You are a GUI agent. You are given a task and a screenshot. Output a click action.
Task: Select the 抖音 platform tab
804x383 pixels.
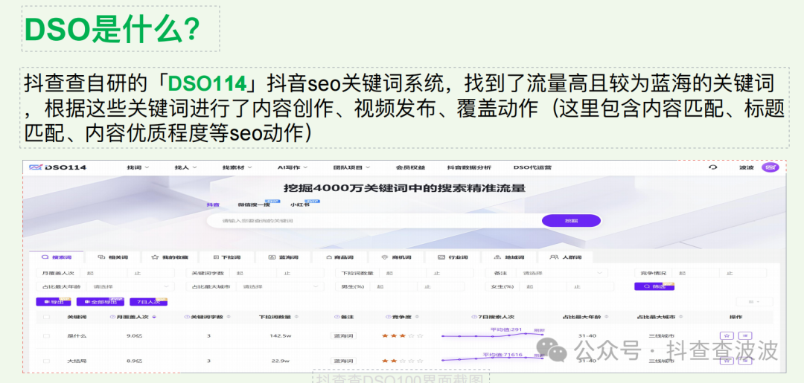[213, 205]
